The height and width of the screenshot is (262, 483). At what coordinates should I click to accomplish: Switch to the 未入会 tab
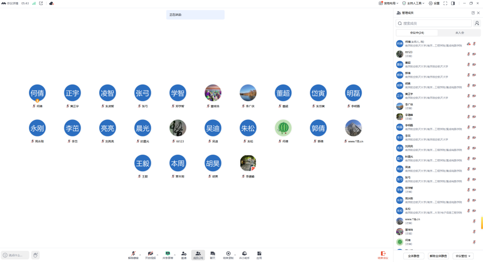tap(459, 33)
